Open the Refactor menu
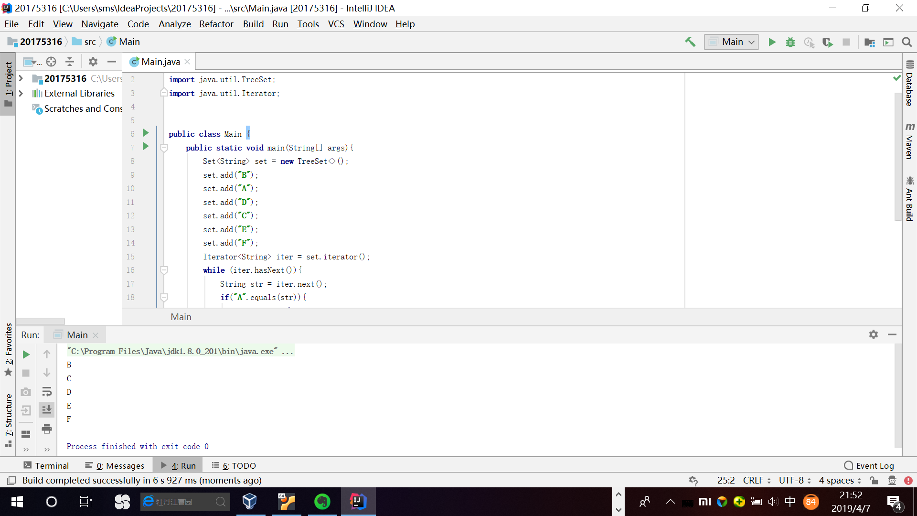 coord(216,24)
